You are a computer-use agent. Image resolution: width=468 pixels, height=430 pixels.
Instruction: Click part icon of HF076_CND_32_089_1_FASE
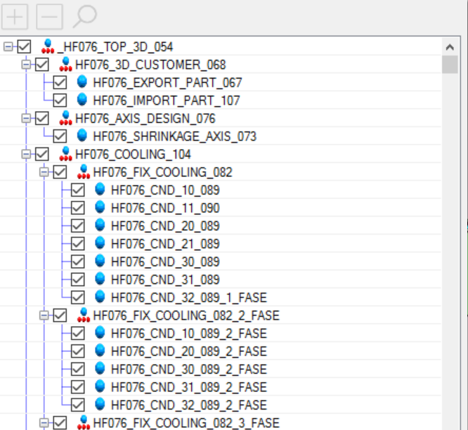pos(100,297)
